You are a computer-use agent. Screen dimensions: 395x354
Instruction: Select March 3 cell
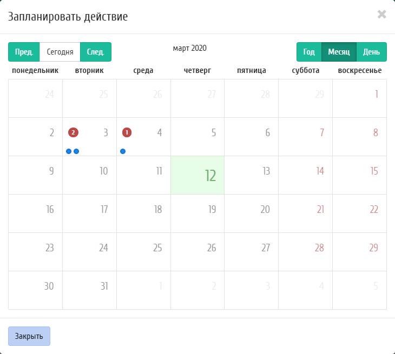click(89, 137)
